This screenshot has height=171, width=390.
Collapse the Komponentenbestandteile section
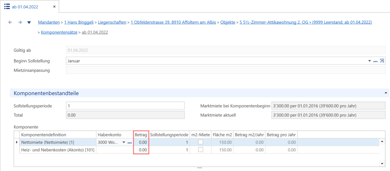tap(386, 93)
